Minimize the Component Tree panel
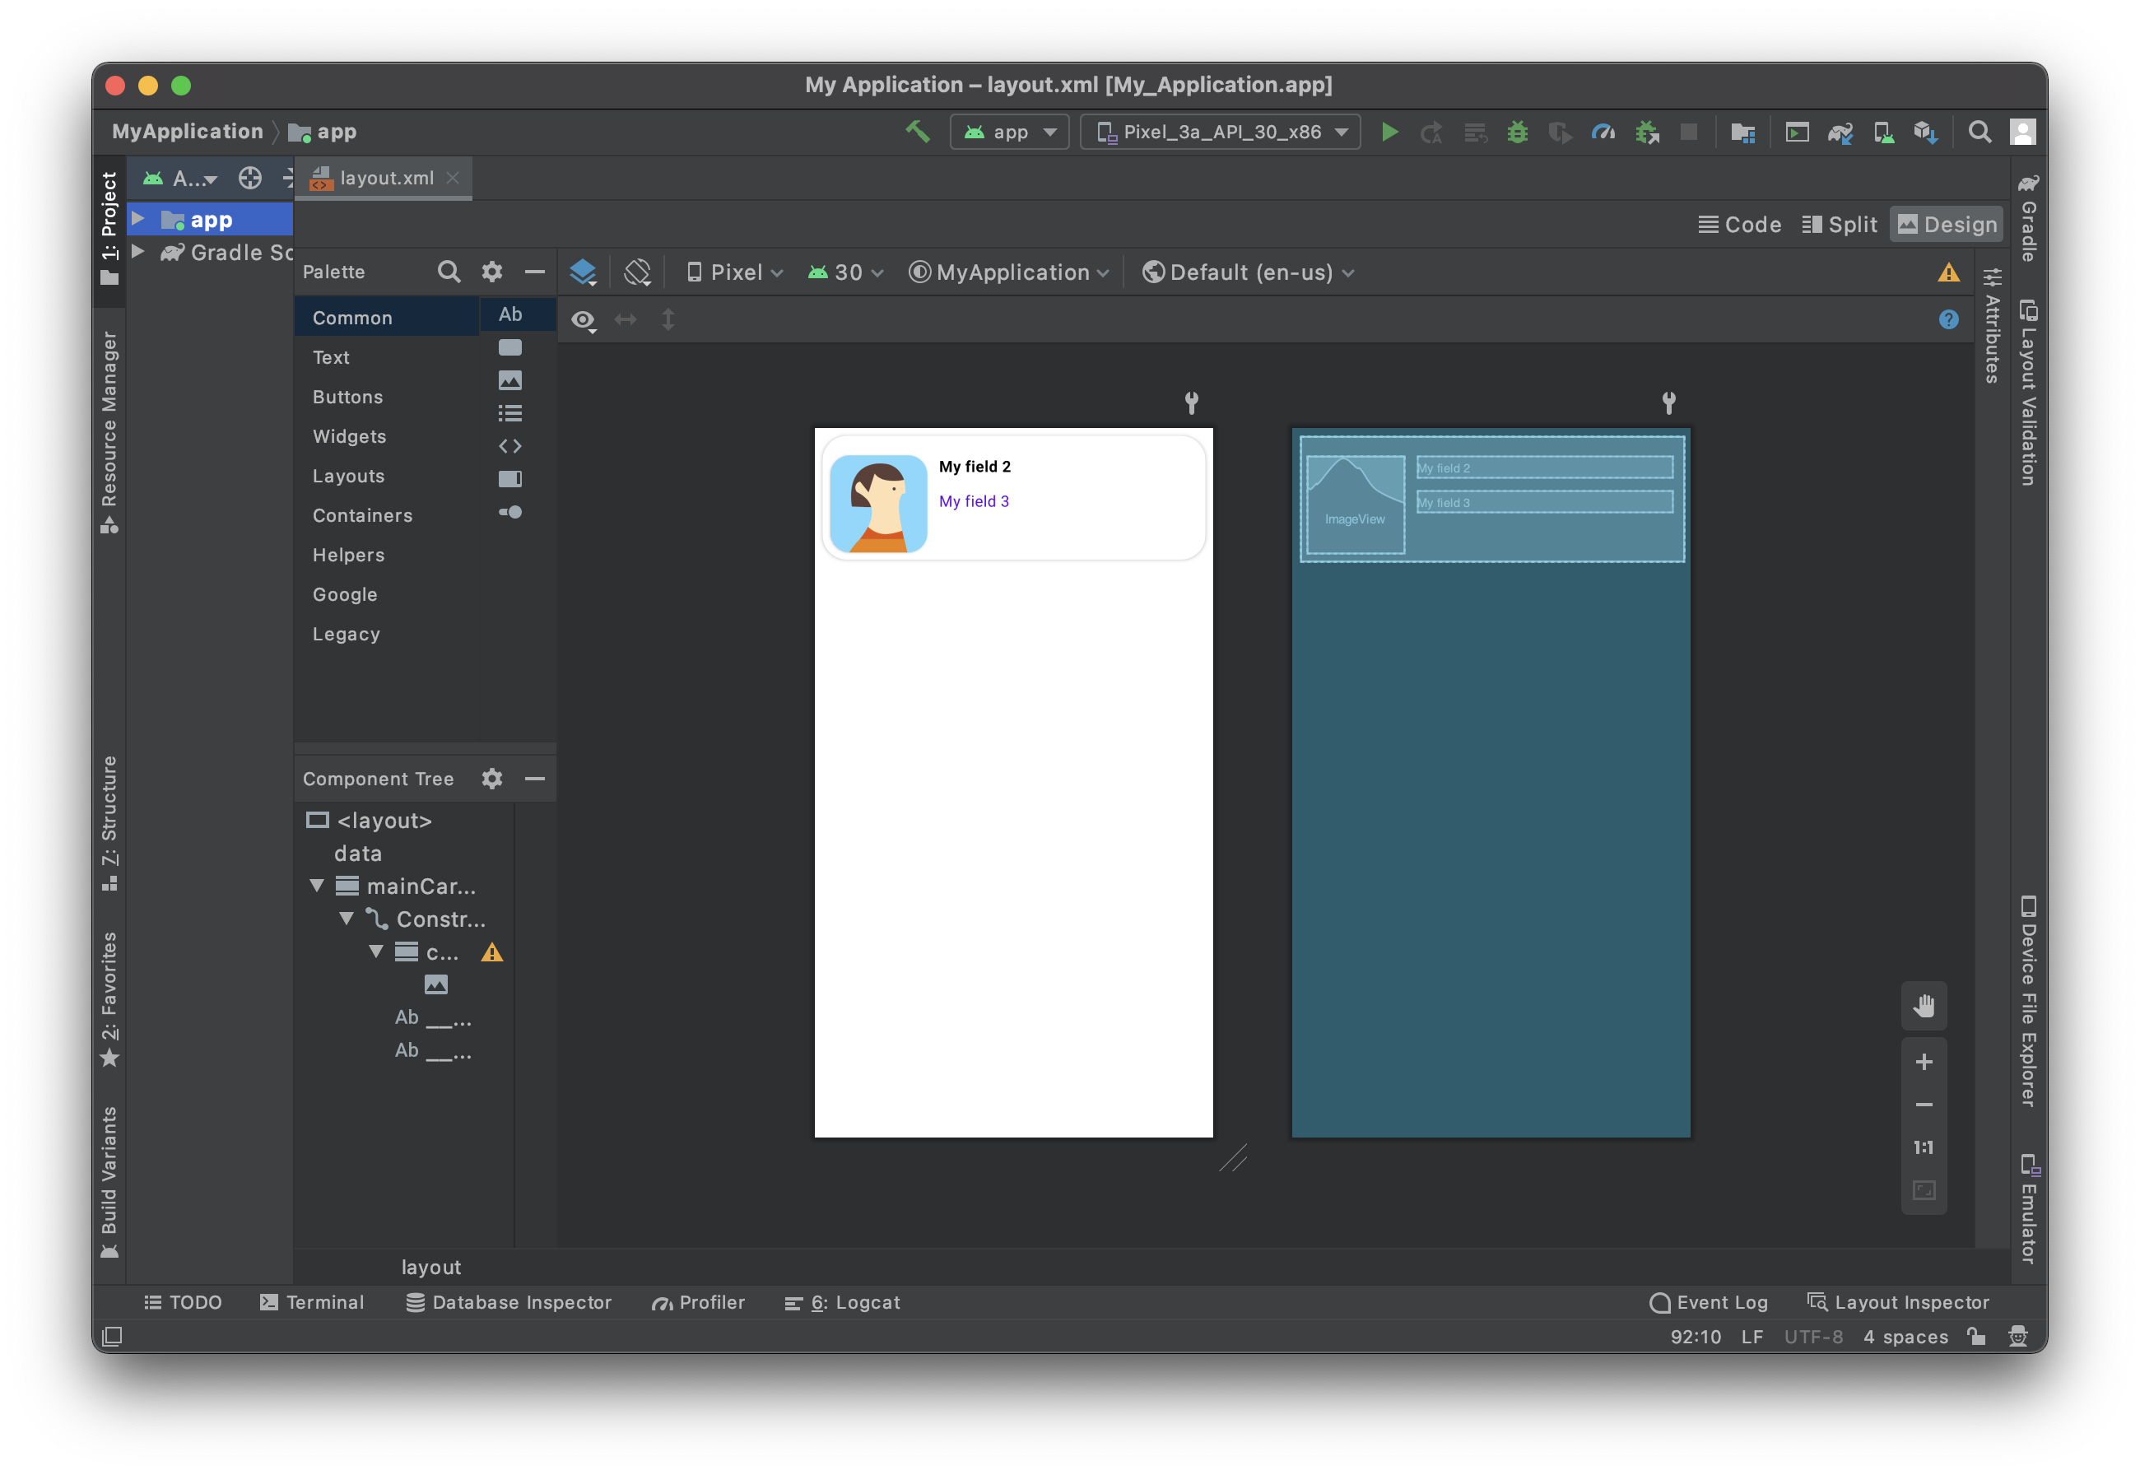 [534, 779]
